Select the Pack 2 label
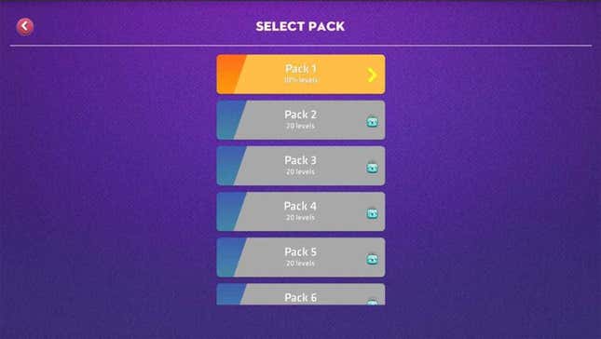 coord(300,115)
